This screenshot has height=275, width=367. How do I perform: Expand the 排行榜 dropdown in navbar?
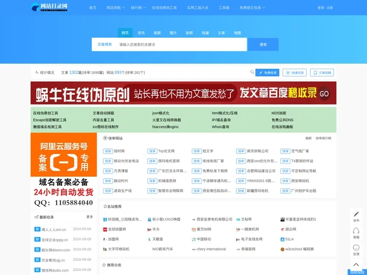[138, 8]
